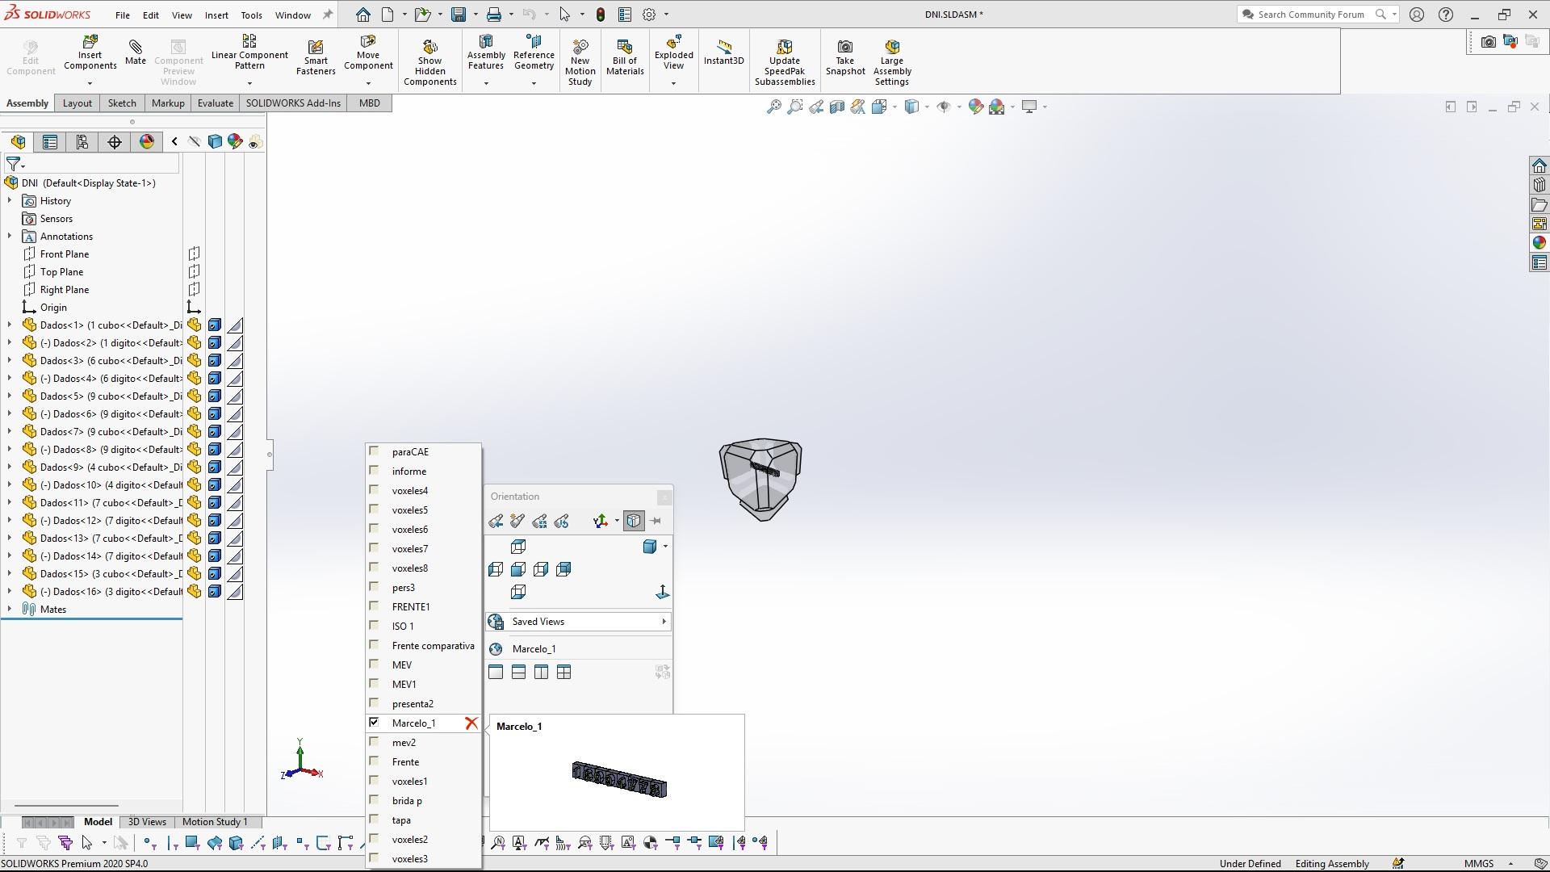Image resolution: width=1550 pixels, height=872 pixels.
Task: Open the Insert menu
Action: [x=216, y=15]
